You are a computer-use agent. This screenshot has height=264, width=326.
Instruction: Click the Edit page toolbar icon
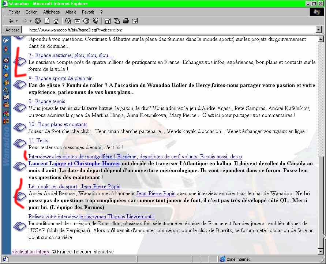pos(135,21)
